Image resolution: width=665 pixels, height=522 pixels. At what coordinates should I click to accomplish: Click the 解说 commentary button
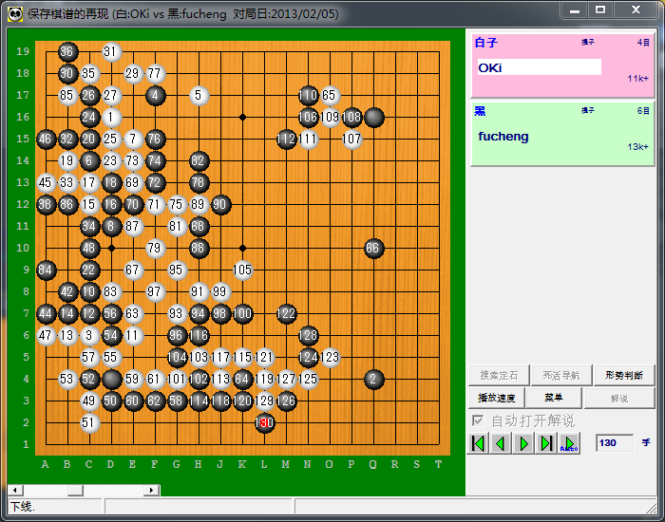pyautogui.click(x=619, y=399)
